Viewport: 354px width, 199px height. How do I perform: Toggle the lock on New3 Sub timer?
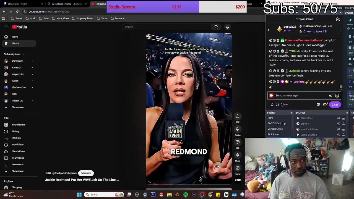tap(343, 129)
